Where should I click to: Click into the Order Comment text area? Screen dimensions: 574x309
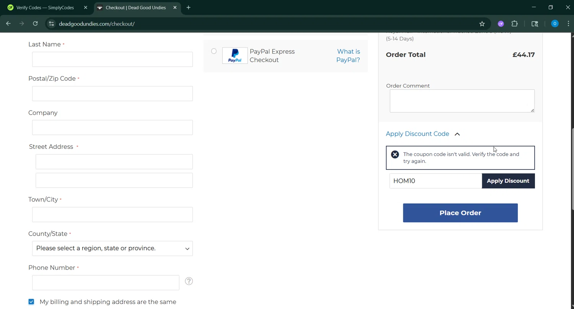462,101
